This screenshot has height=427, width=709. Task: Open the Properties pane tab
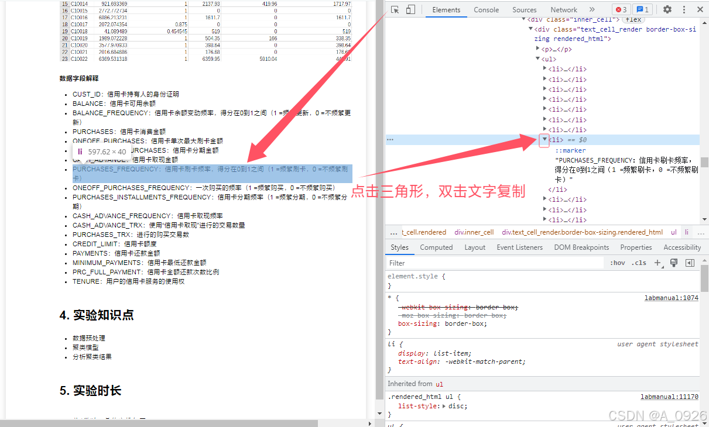point(636,247)
